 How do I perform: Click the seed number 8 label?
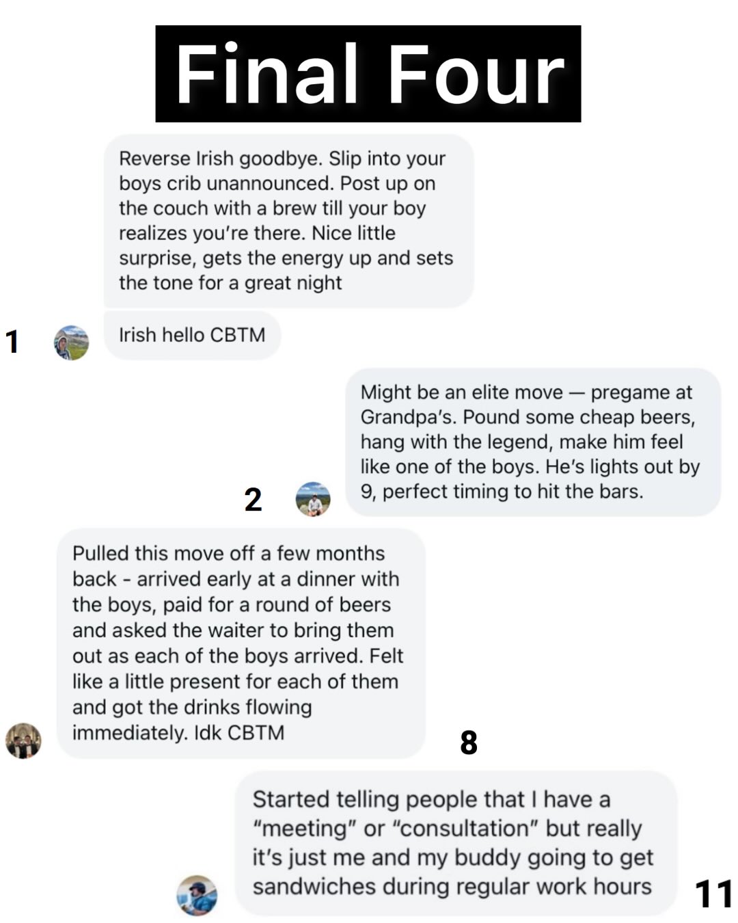coord(469,743)
